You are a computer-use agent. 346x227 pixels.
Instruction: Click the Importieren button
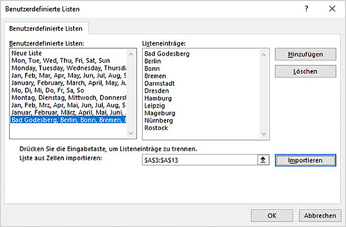(306, 160)
